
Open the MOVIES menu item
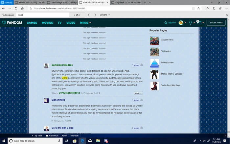point(47,23)
